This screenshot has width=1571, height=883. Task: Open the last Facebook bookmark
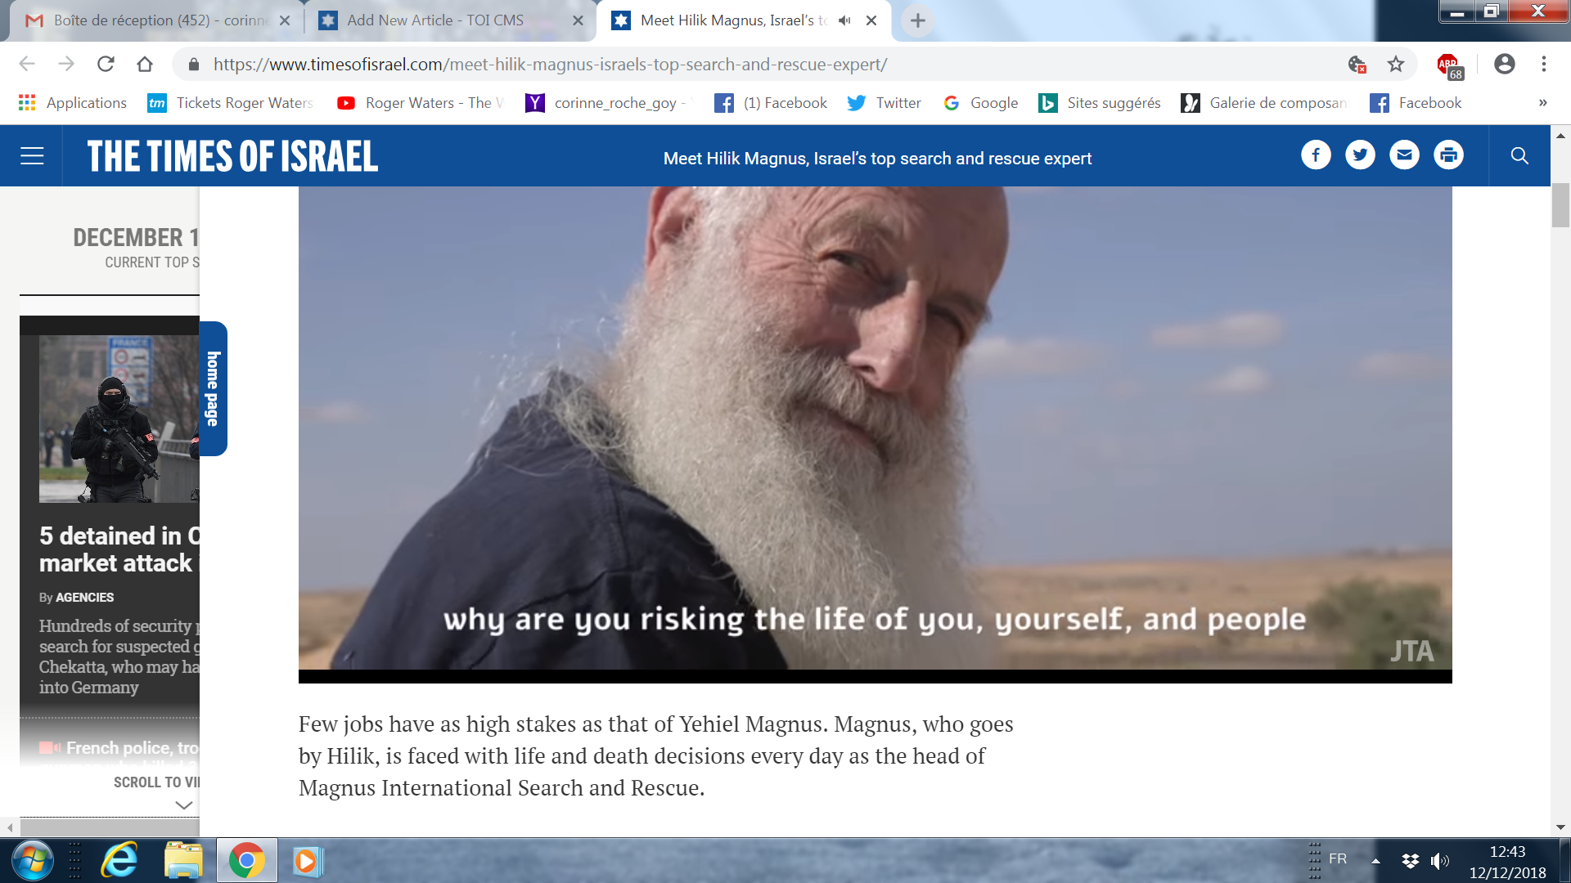pyautogui.click(x=1416, y=103)
